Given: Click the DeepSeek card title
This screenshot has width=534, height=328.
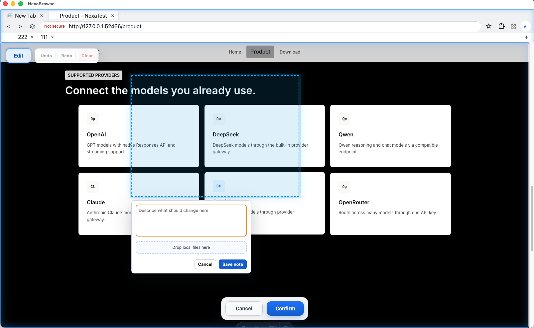Looking at the screenshot, I should pos(226,134).
